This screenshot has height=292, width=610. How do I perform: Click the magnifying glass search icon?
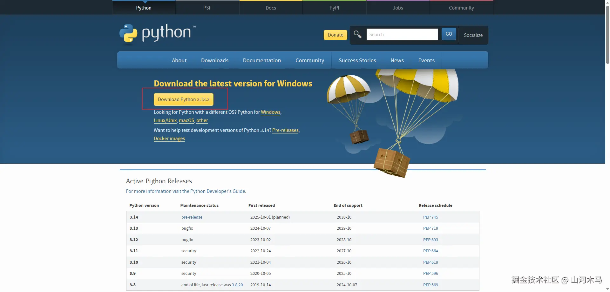(x=357, y=34)
